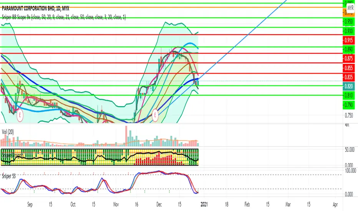Click the red 0.835 price label
Screen dimensions: 358x211
tap(349, 77)
